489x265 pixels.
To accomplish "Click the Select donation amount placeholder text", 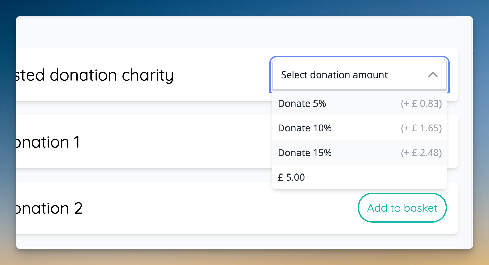I will (x=335, y=74).
